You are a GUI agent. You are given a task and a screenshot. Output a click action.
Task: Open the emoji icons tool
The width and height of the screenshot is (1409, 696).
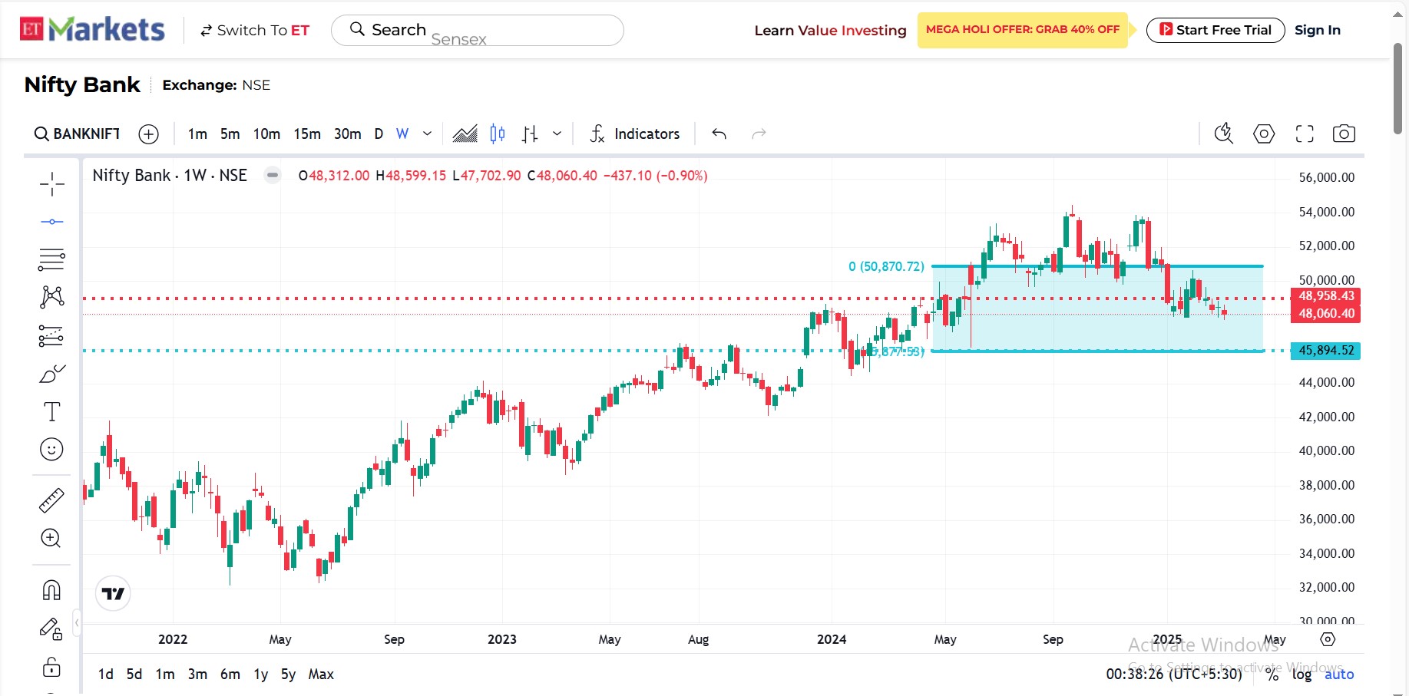51,450
